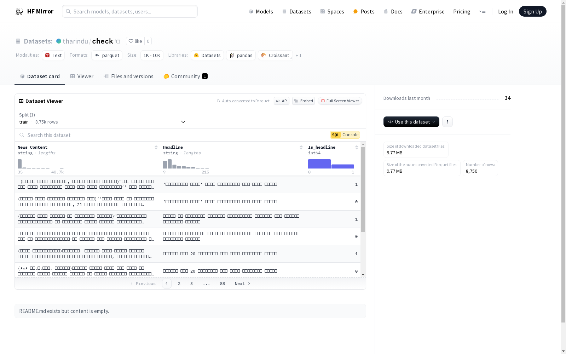The image size is (566, 354).
Task: Switch to the Viewer tab
Action: coord(82,76)
